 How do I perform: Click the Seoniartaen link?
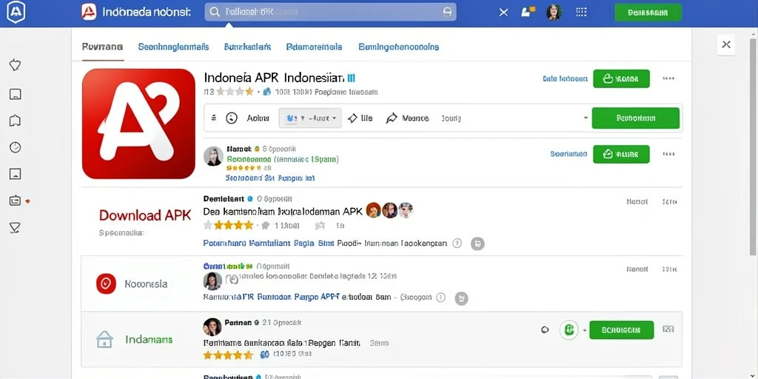[x=568, y=154]
